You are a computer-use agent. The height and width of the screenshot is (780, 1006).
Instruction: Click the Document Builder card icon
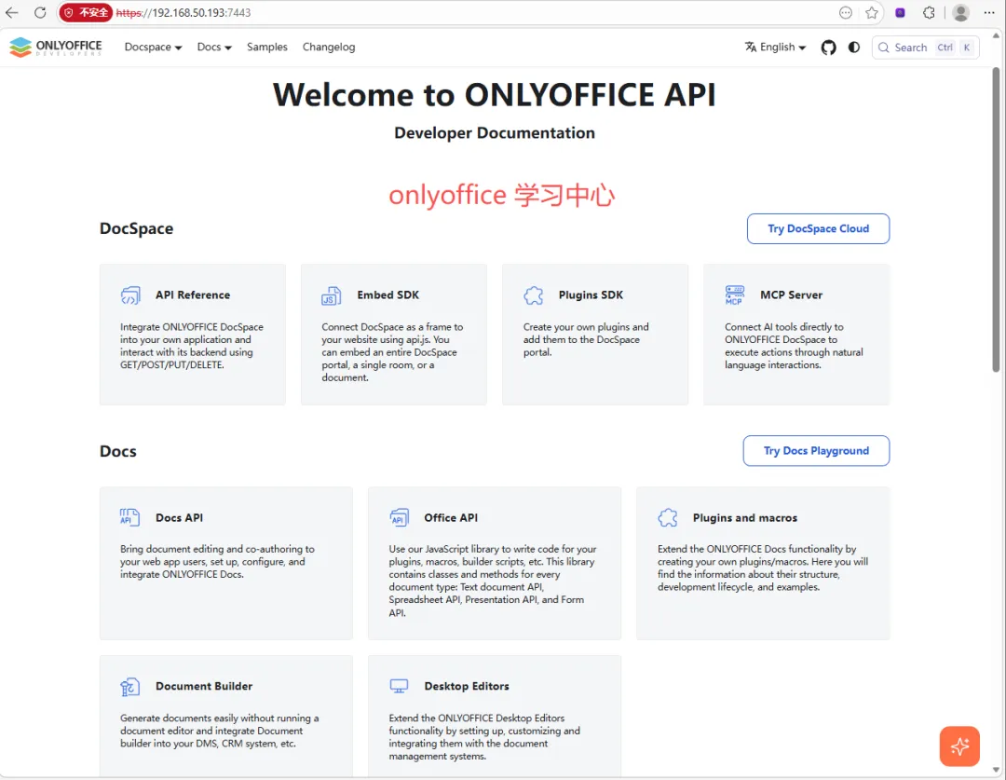click(x=129, y=686)
